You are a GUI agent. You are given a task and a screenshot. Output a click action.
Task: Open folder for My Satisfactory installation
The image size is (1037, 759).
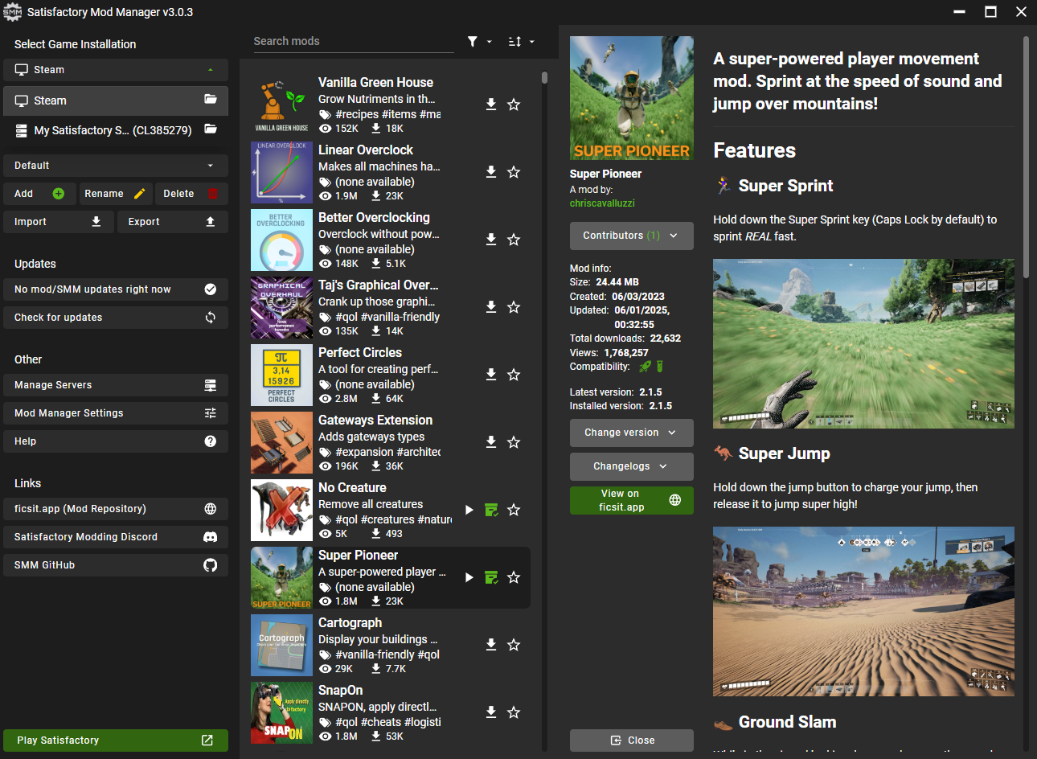tap(211, 129)
